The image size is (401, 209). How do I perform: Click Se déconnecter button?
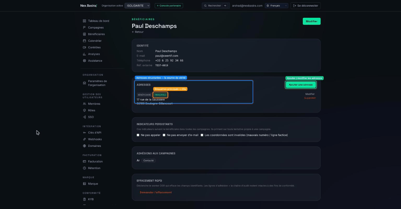(x=305, y=5)
